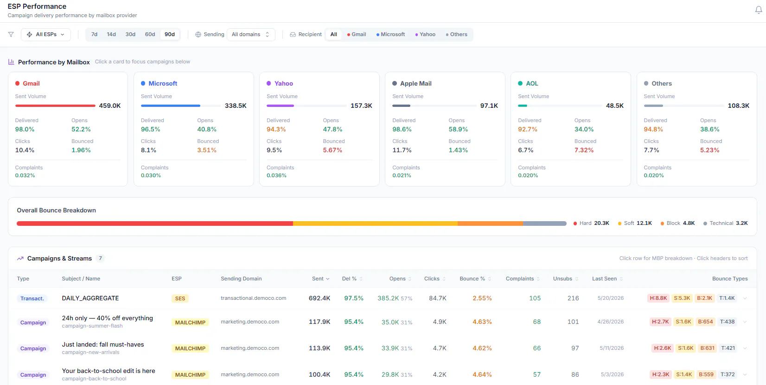The width and height of the screenshot is (766, 385).
Task: Click the sort icon on Clicks header
Action: point(444,279)
